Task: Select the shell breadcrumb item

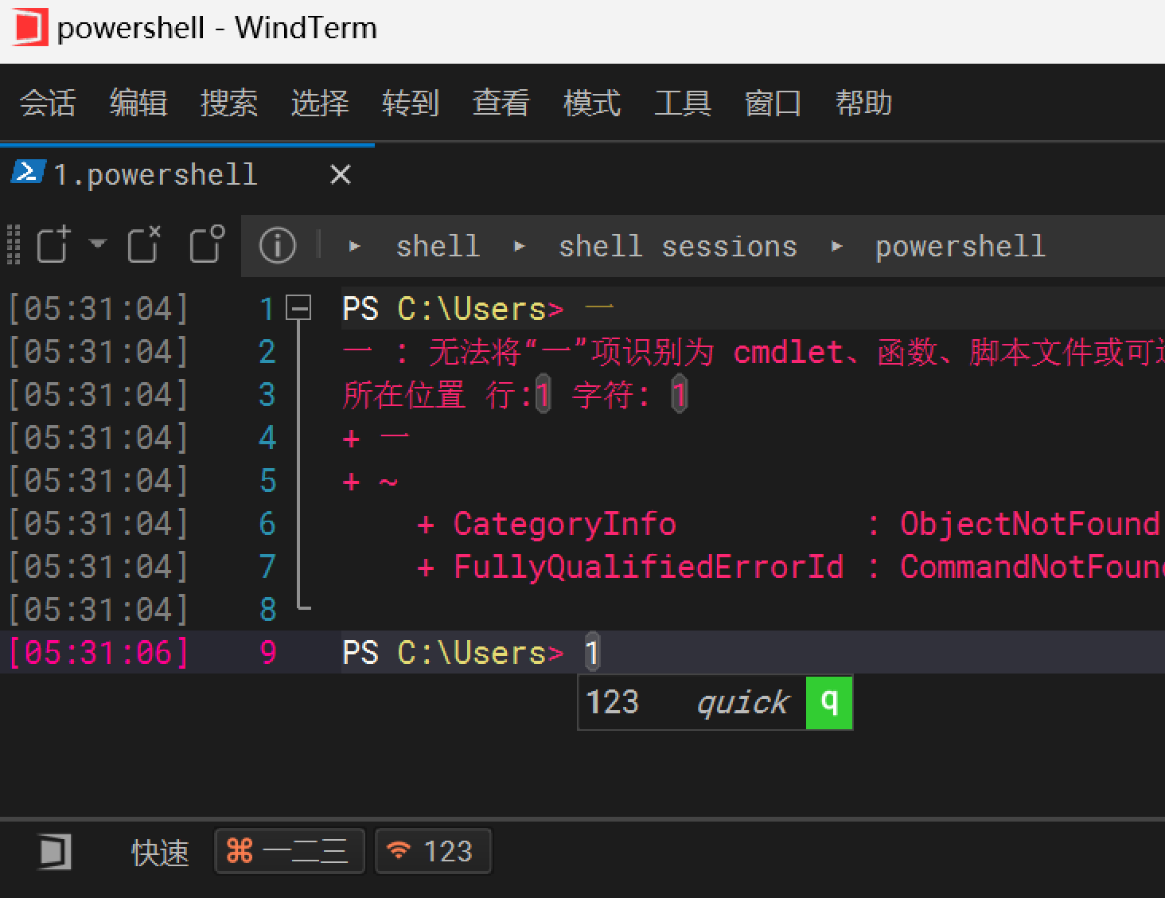Action: tap(438, 246)
